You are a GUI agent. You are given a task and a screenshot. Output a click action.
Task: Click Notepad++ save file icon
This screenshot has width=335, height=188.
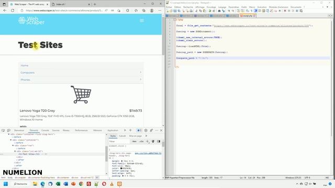point(175,11)
